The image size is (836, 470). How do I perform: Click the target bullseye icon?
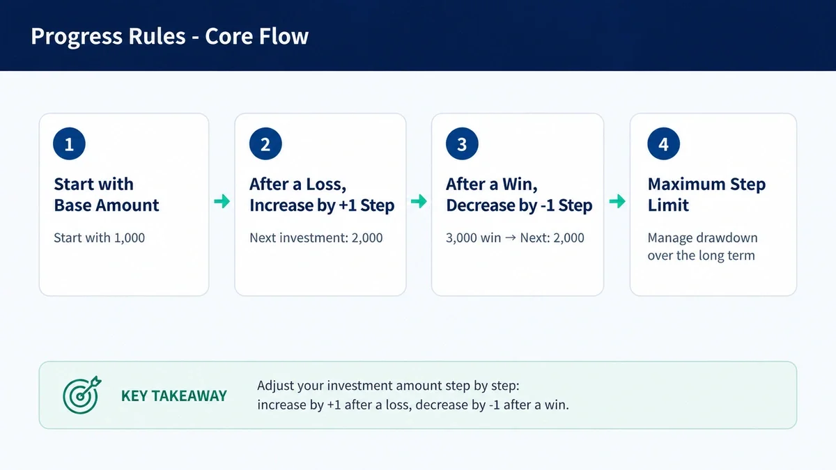point(82,394)
